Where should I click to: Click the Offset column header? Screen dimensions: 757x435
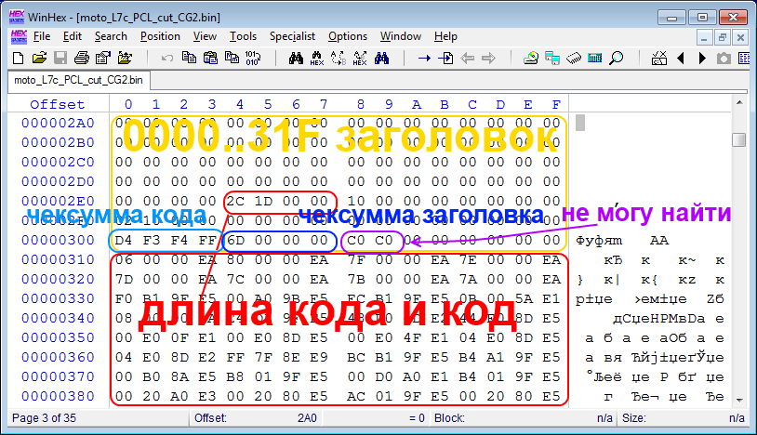57,104
